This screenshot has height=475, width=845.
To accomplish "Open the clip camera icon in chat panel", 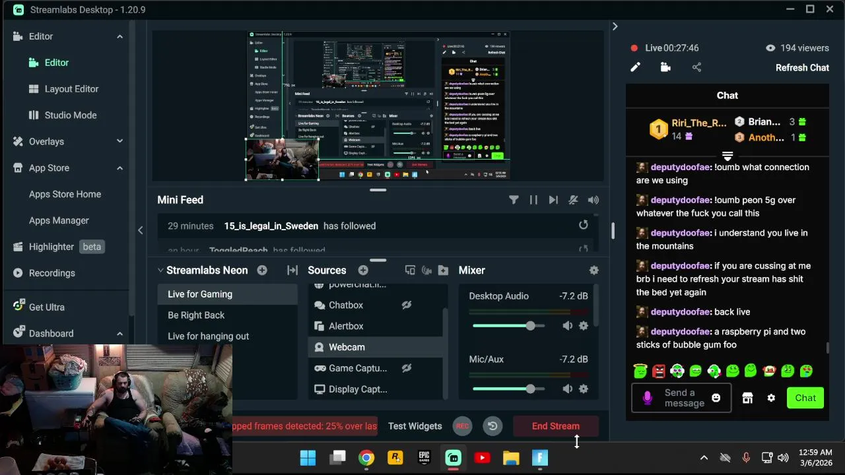I will (x=665, y=67).
